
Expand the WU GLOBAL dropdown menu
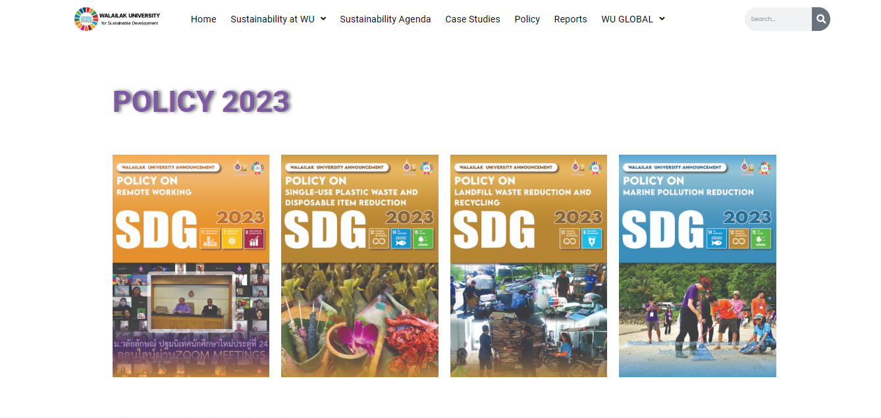[x=633, y=19]
